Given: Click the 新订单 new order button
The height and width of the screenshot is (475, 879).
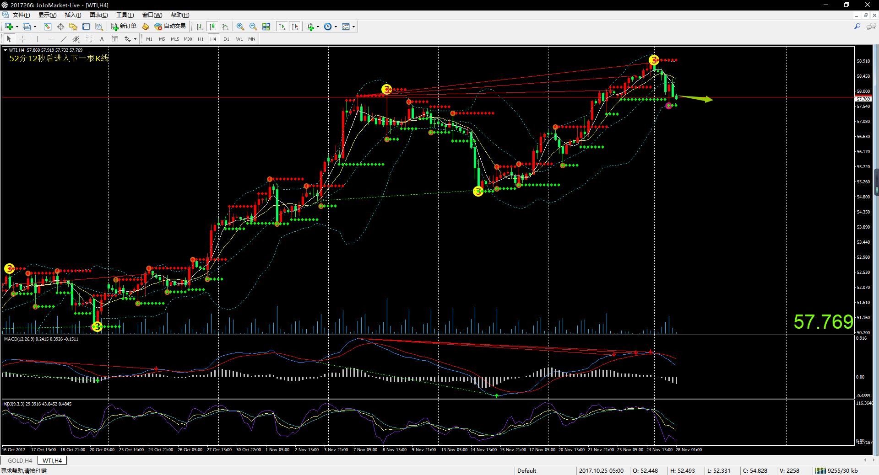Looking at the screenshot, I should click(124, 27).
